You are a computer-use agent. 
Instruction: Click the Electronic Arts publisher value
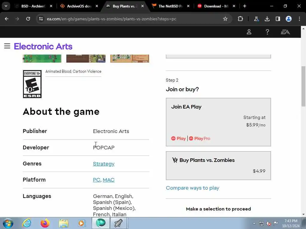click(x=111, y=131)
